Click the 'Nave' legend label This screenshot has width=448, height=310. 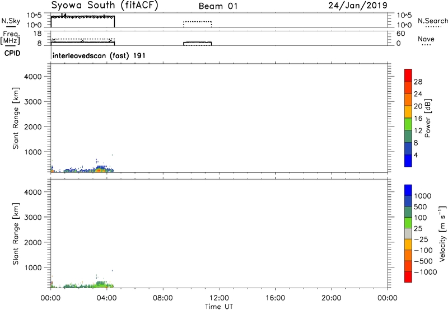pyautogui.click(x=426, y=39)
